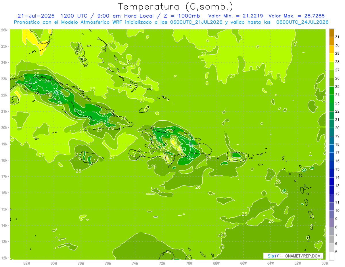The width and height of the screenshot is (345, 267).
Task: Click the legend swatch between 30 and 31
Action: (x=331, y=41)
